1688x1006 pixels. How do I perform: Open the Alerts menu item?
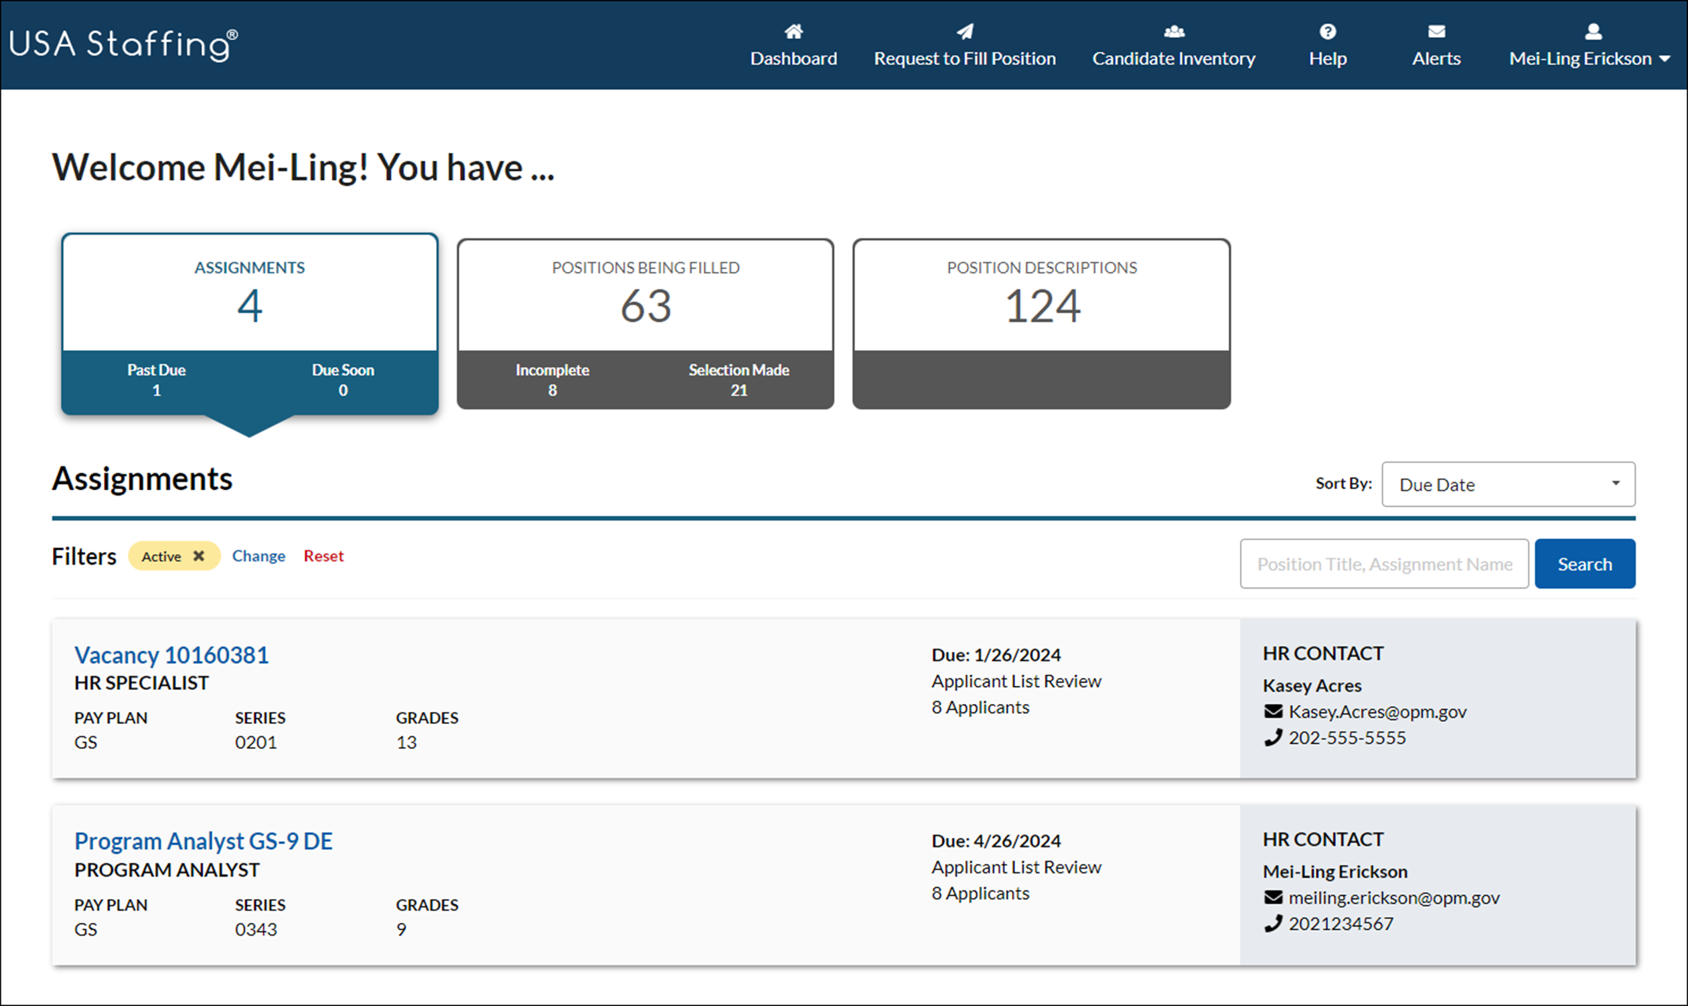pyautogui.click(x=1436, y=45)
